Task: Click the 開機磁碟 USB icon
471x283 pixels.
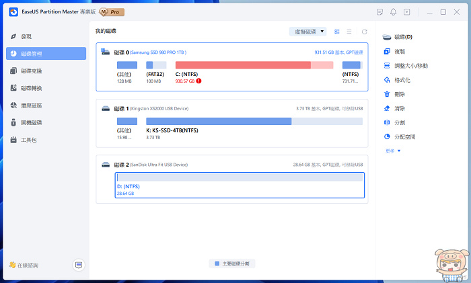Action: [13, 122]
